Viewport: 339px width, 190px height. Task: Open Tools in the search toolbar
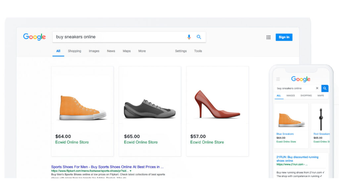pyautogui.click(x=198, y=51)
